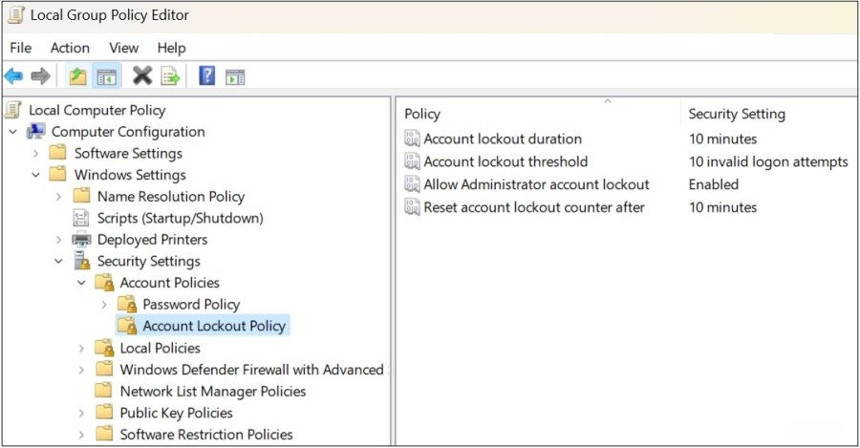
Task: Expand the Software Settings node
Action: [35, 154]
